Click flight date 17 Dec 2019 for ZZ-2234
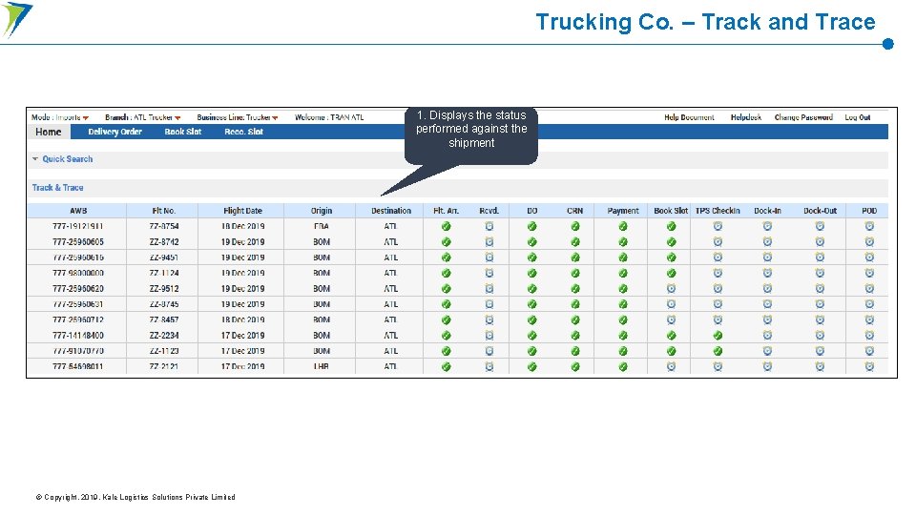Image resolution: width=916 pixels, height=515 pixels. 243,335
